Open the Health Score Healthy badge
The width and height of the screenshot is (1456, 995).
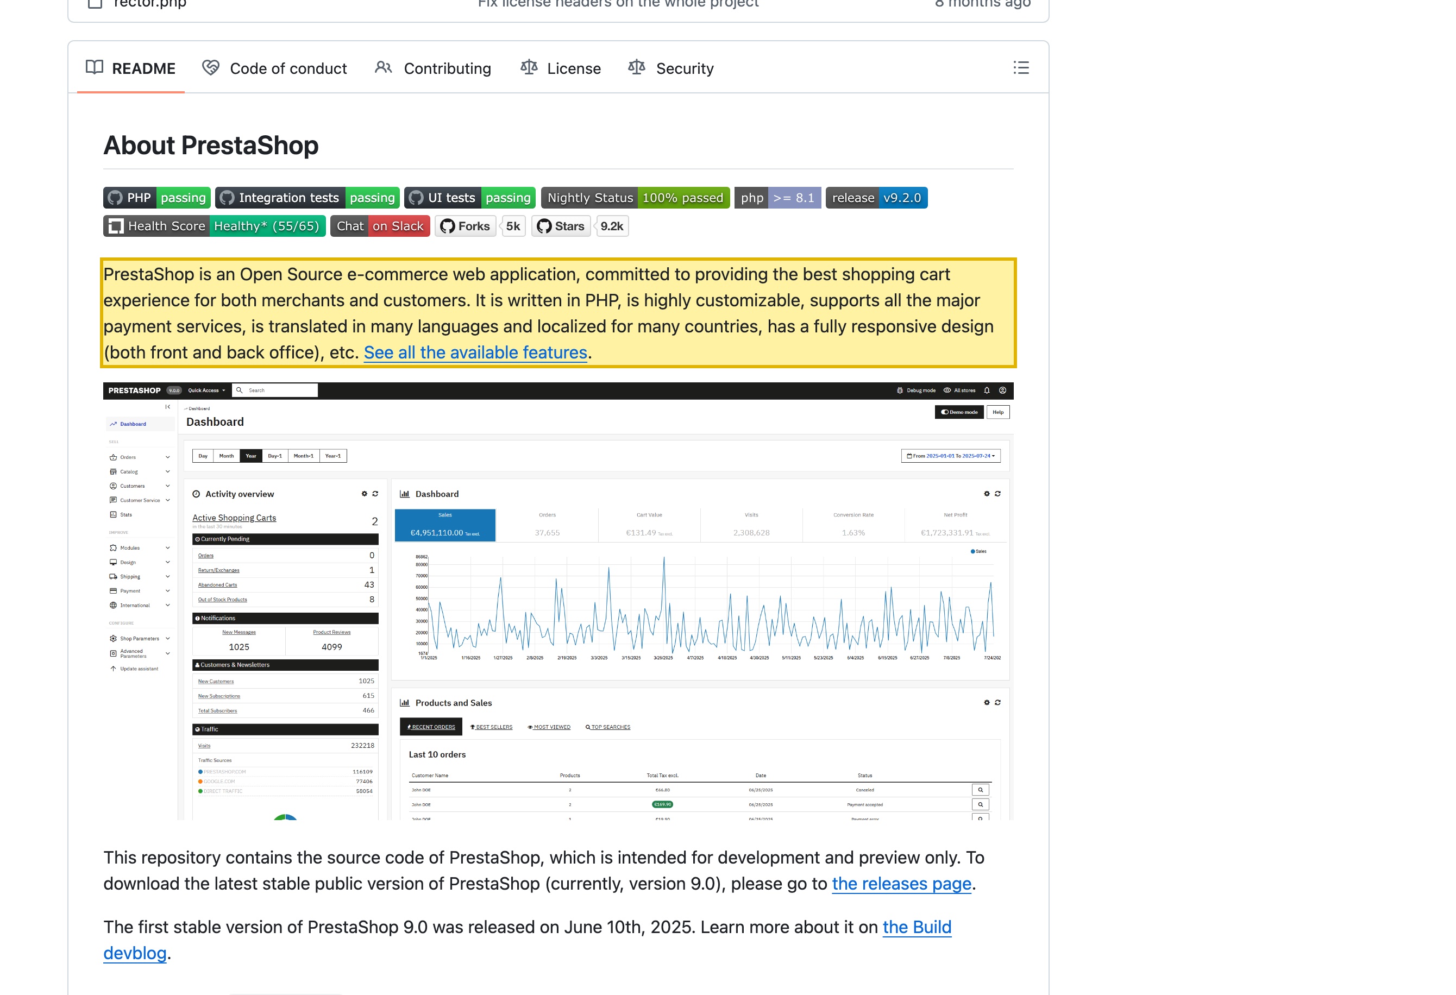coord(214,226)
